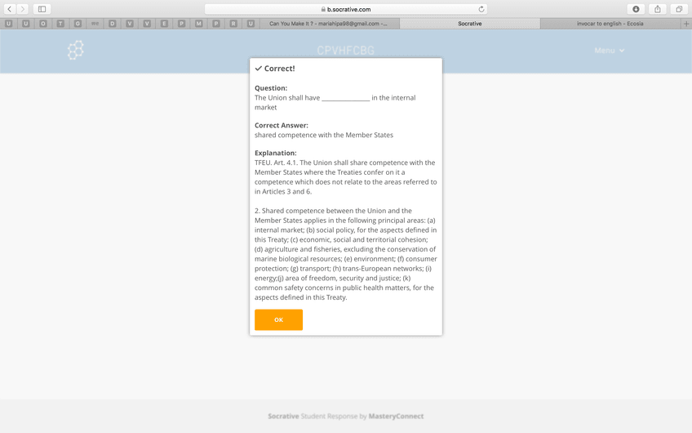The height and width of the screenshot is (433, 692).
Task: Switch to the pinned tab labeled E
Action: (164, 24)
